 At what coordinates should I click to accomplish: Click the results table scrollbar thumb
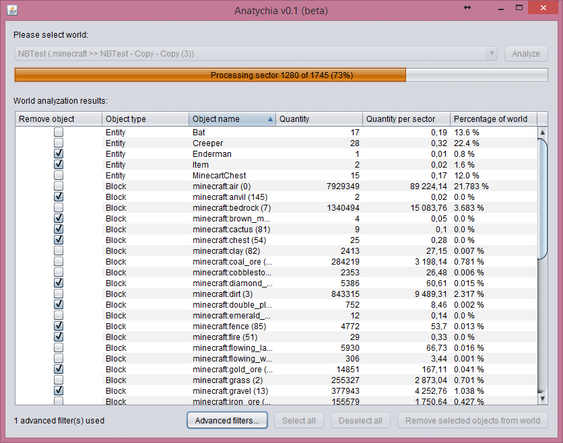coord(543,198)
